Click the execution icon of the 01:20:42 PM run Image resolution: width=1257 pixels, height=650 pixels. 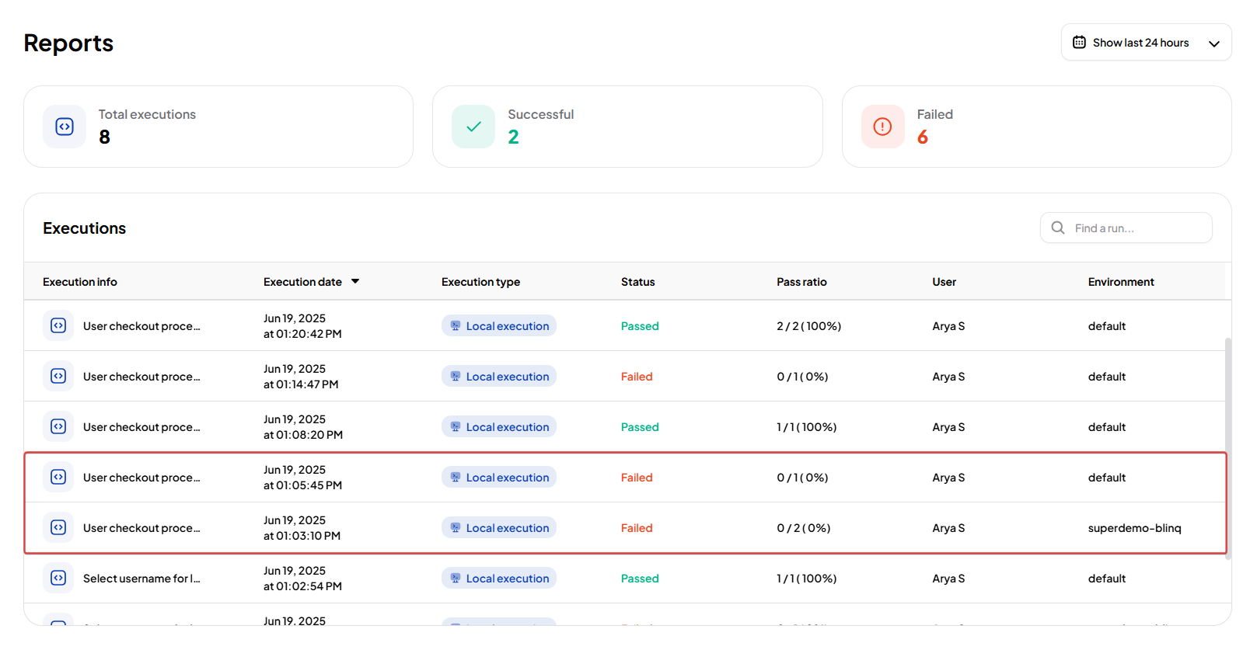[58, 325]
